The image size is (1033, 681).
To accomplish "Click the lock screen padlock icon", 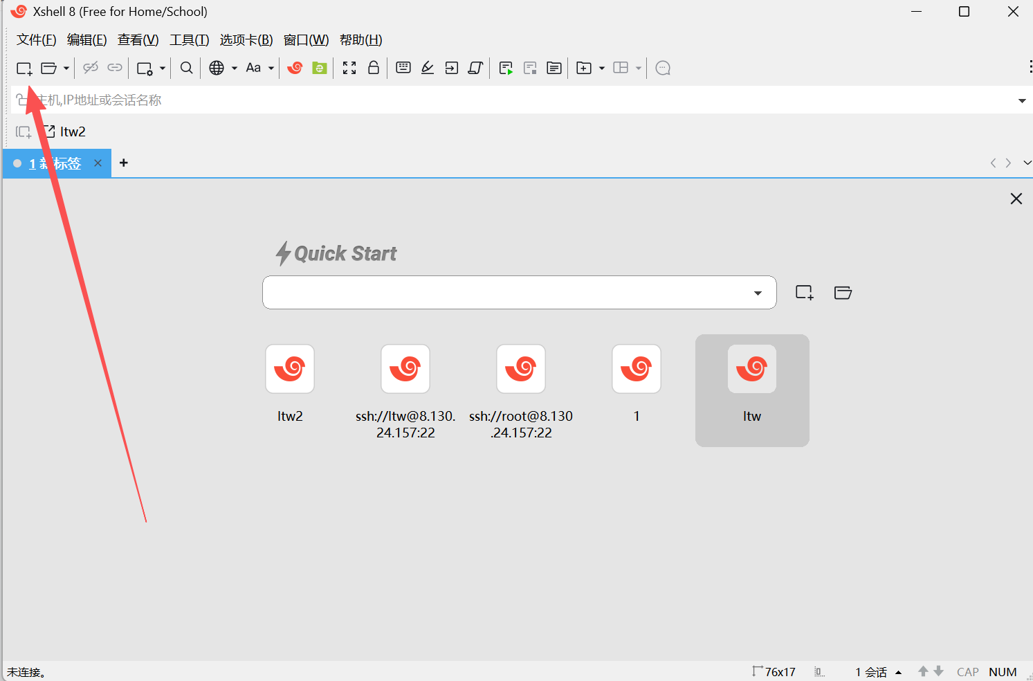I will click(374, 68).
